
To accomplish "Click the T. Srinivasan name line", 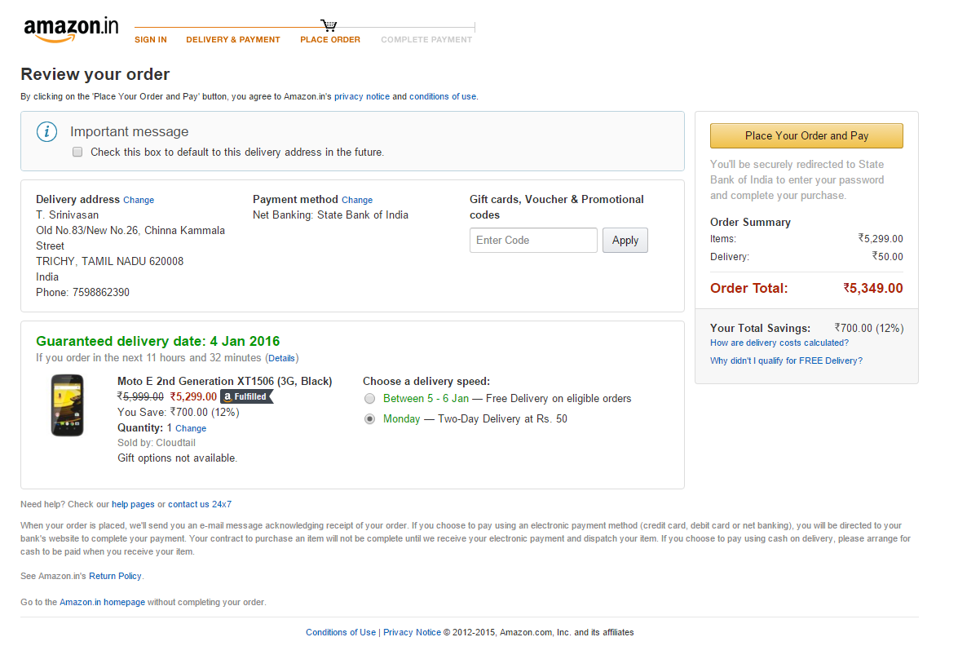I will [x=67, y=215].
